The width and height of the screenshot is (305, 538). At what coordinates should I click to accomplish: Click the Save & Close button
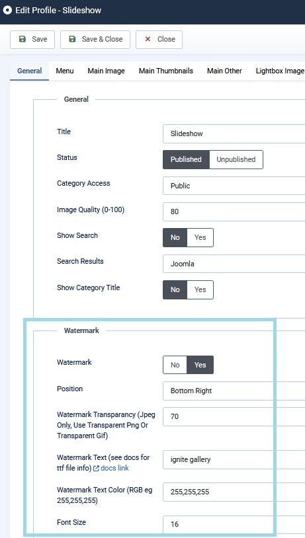(x=95, y=40)
